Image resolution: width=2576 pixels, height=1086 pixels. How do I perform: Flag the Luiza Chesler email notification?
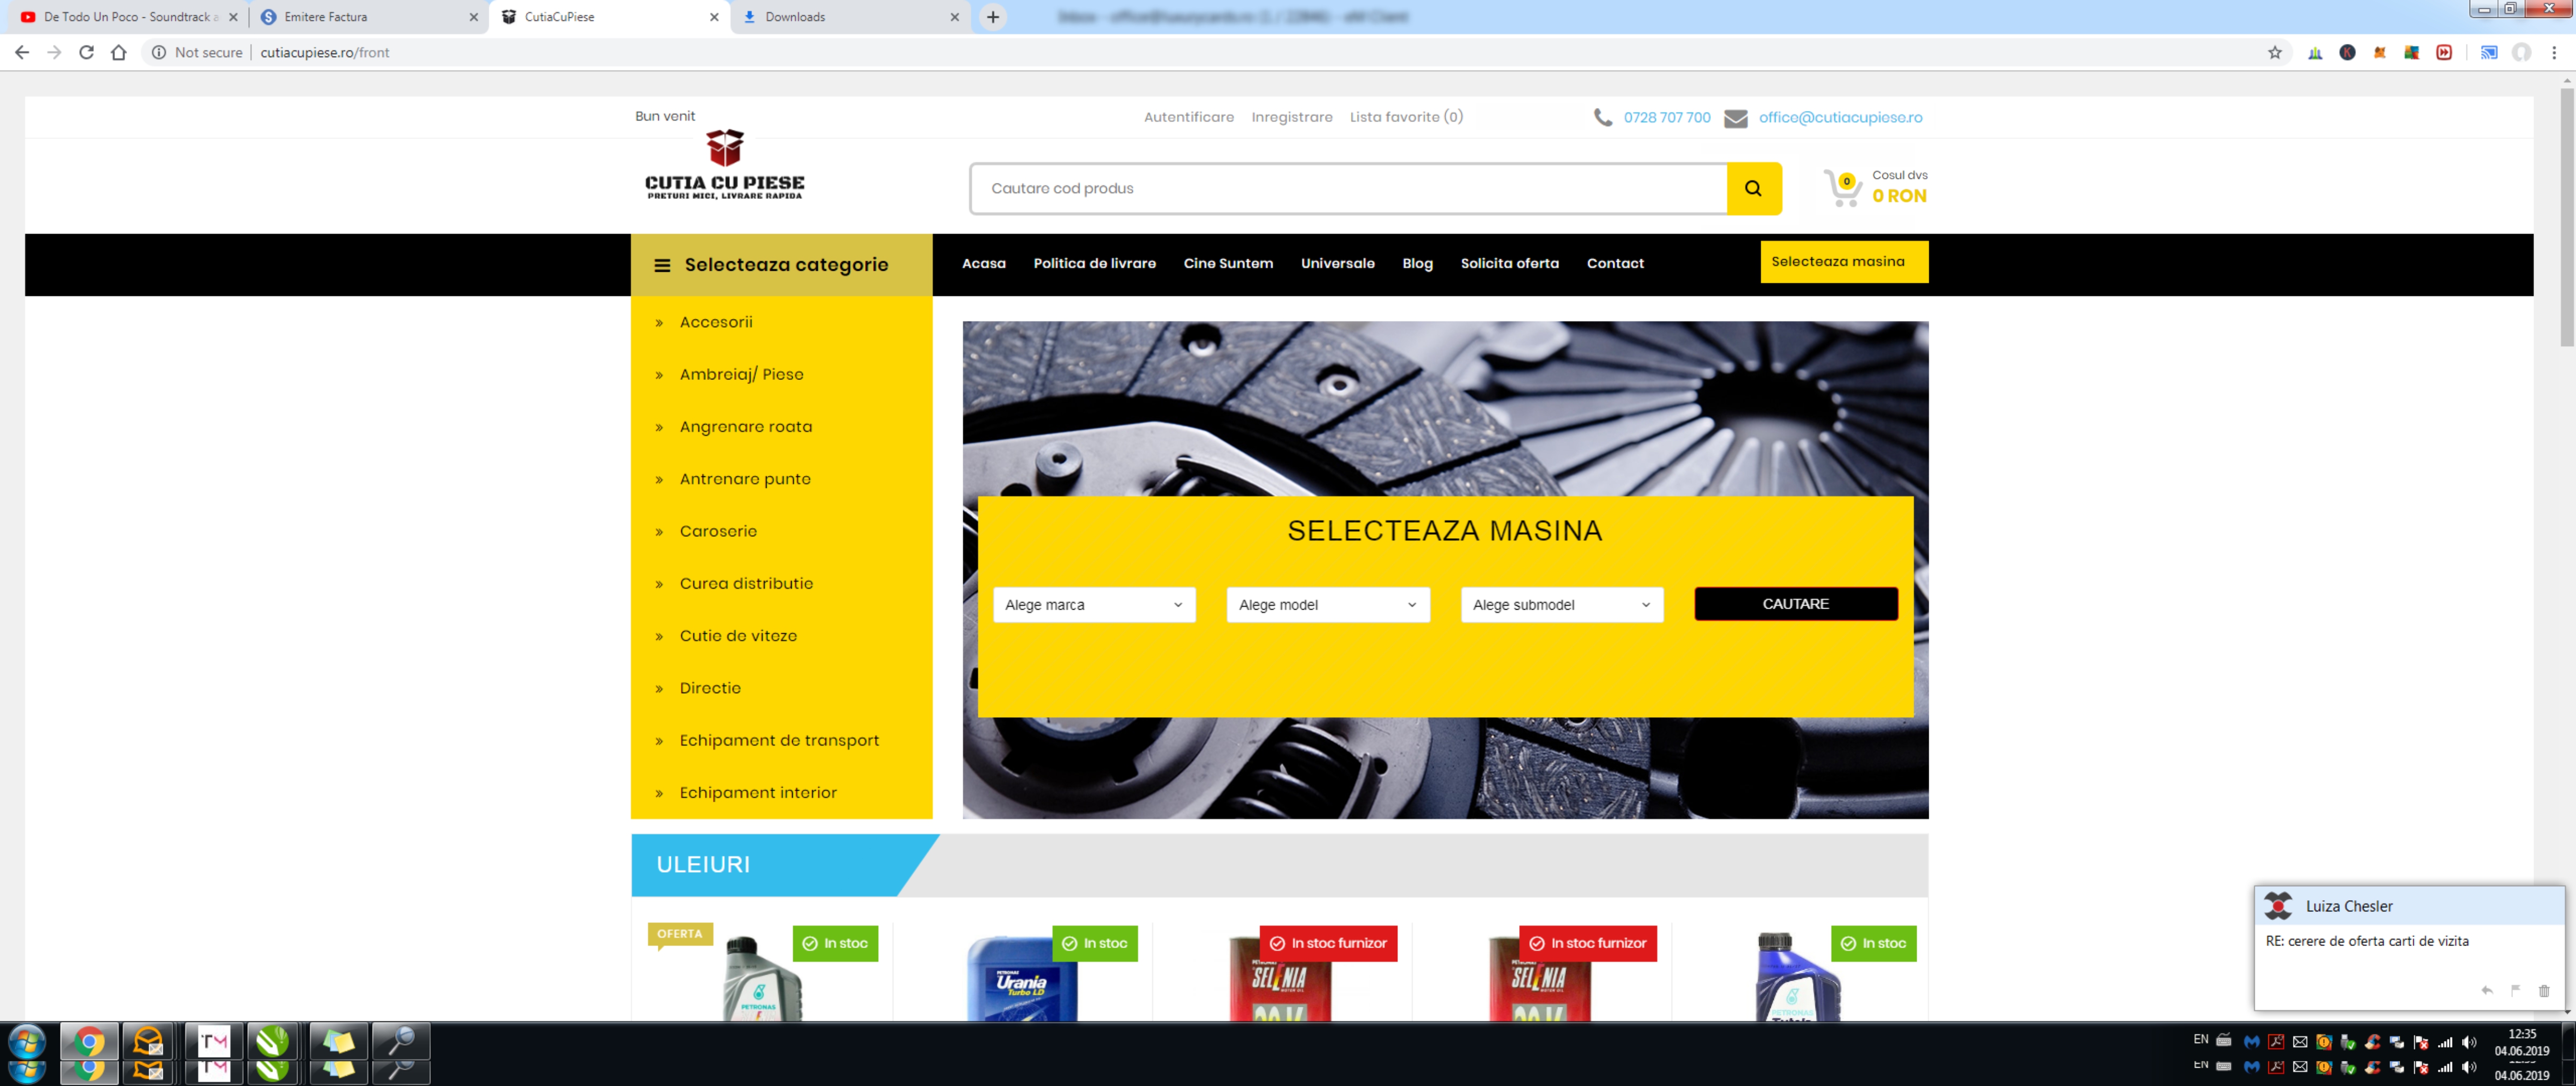coord(2515,990)
